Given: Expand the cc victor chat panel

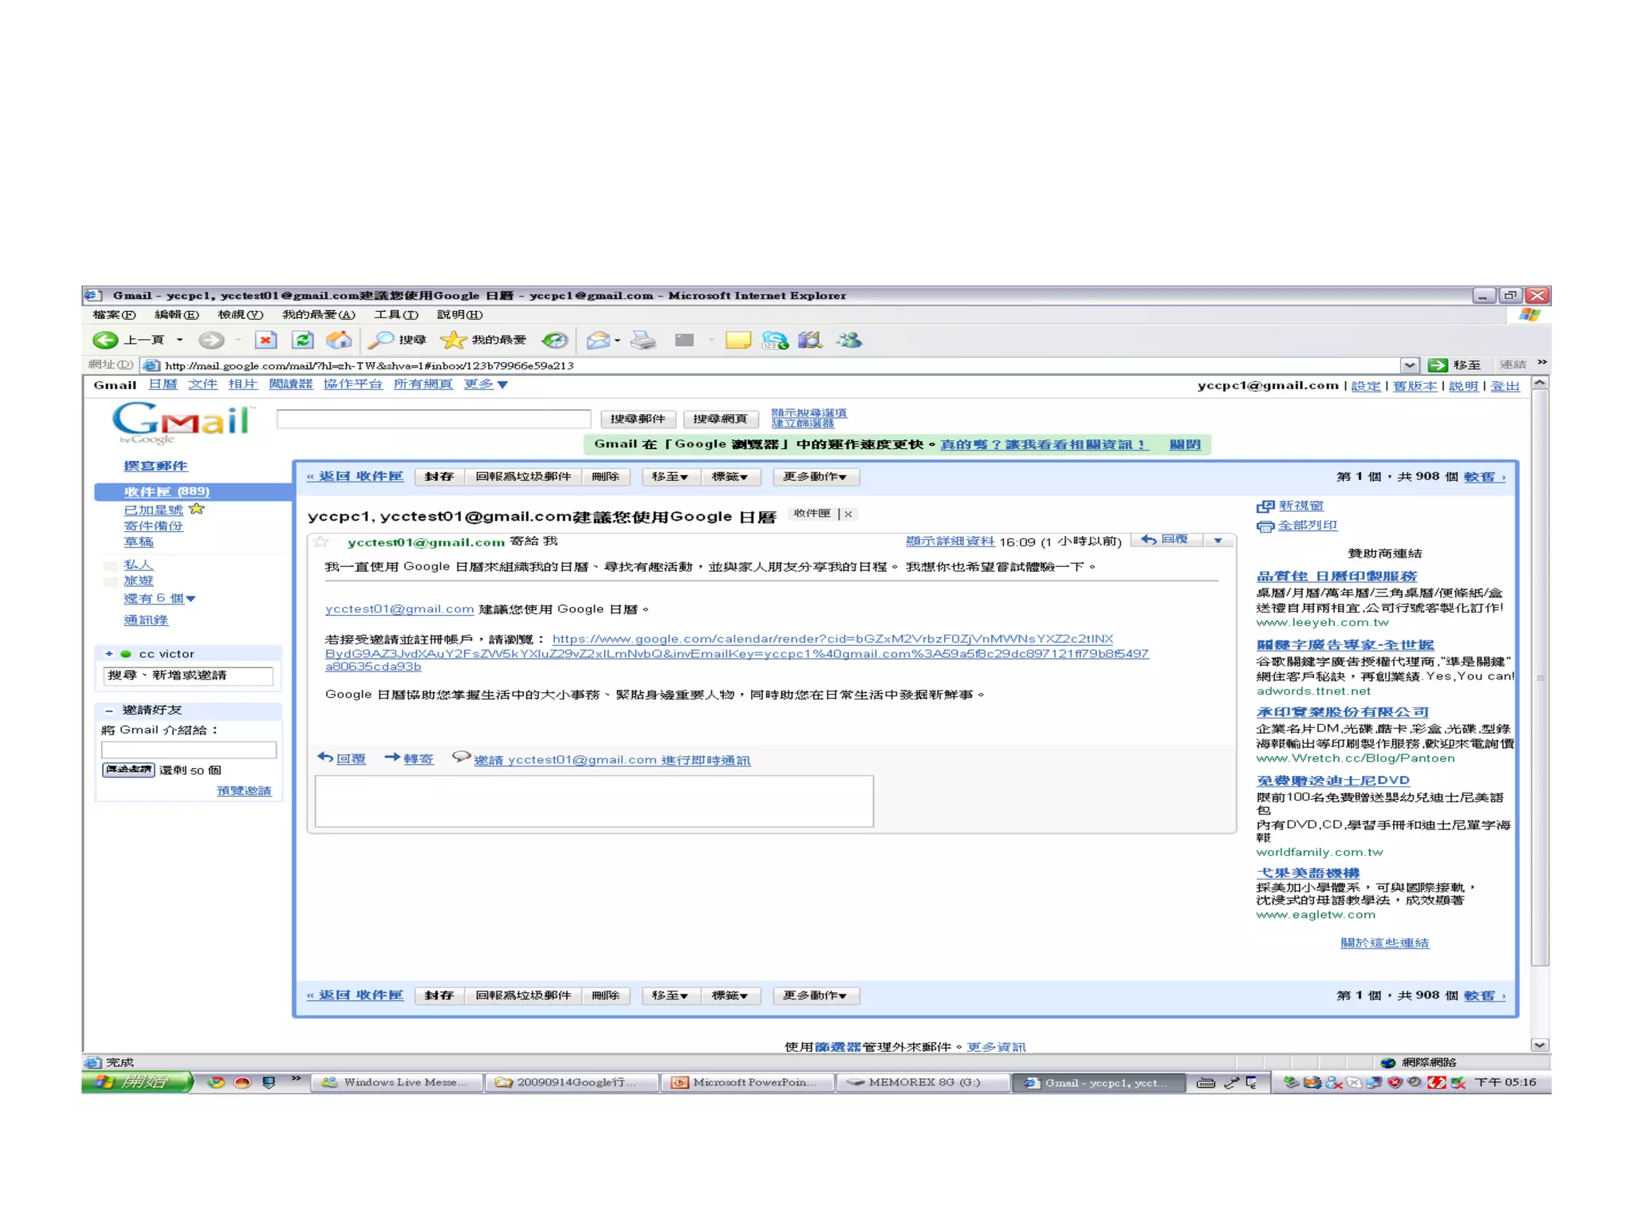Looking at the screenshot, I should pyautogui.click(x=109, y=654).
